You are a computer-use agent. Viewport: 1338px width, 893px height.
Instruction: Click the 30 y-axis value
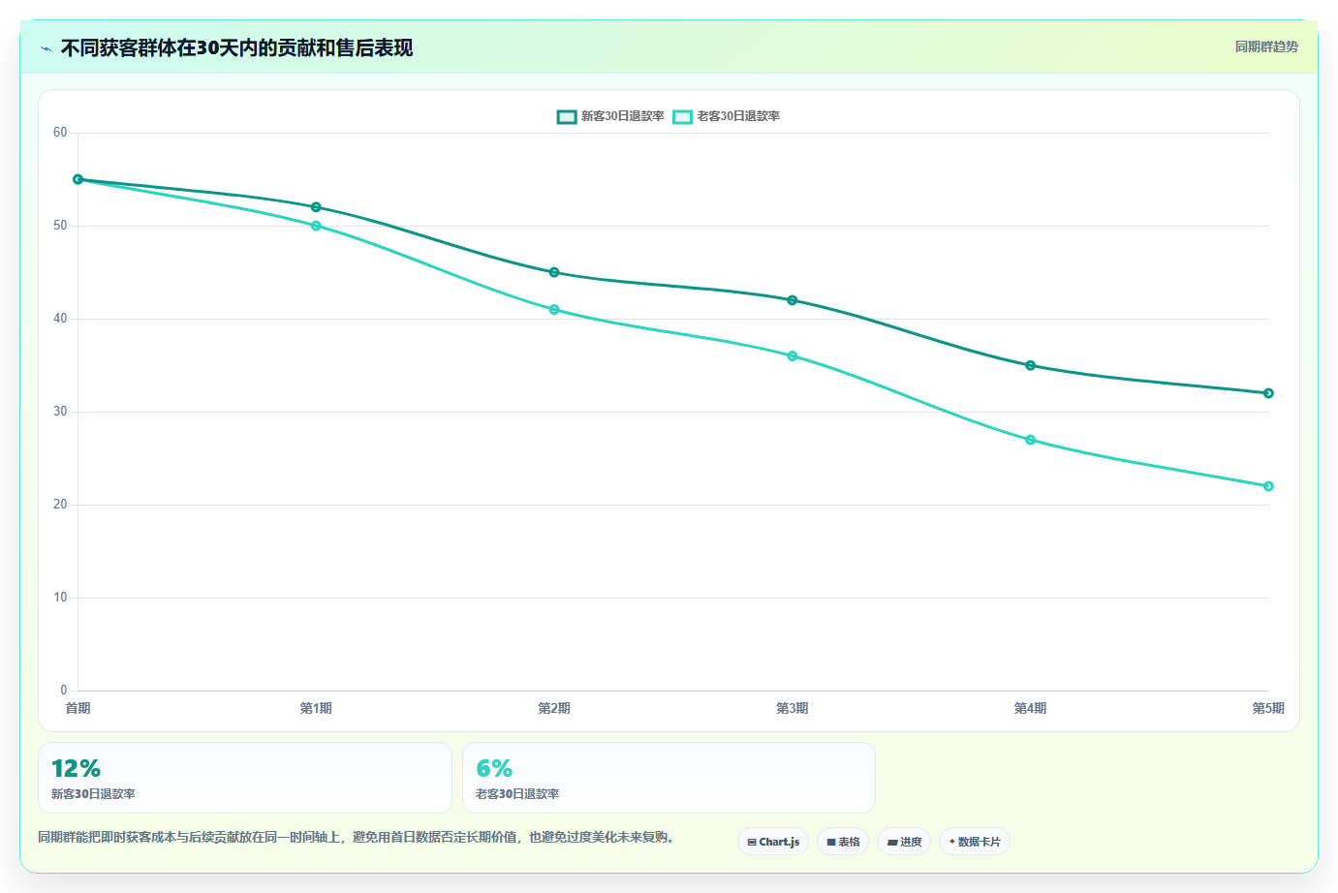click(60, 412)
